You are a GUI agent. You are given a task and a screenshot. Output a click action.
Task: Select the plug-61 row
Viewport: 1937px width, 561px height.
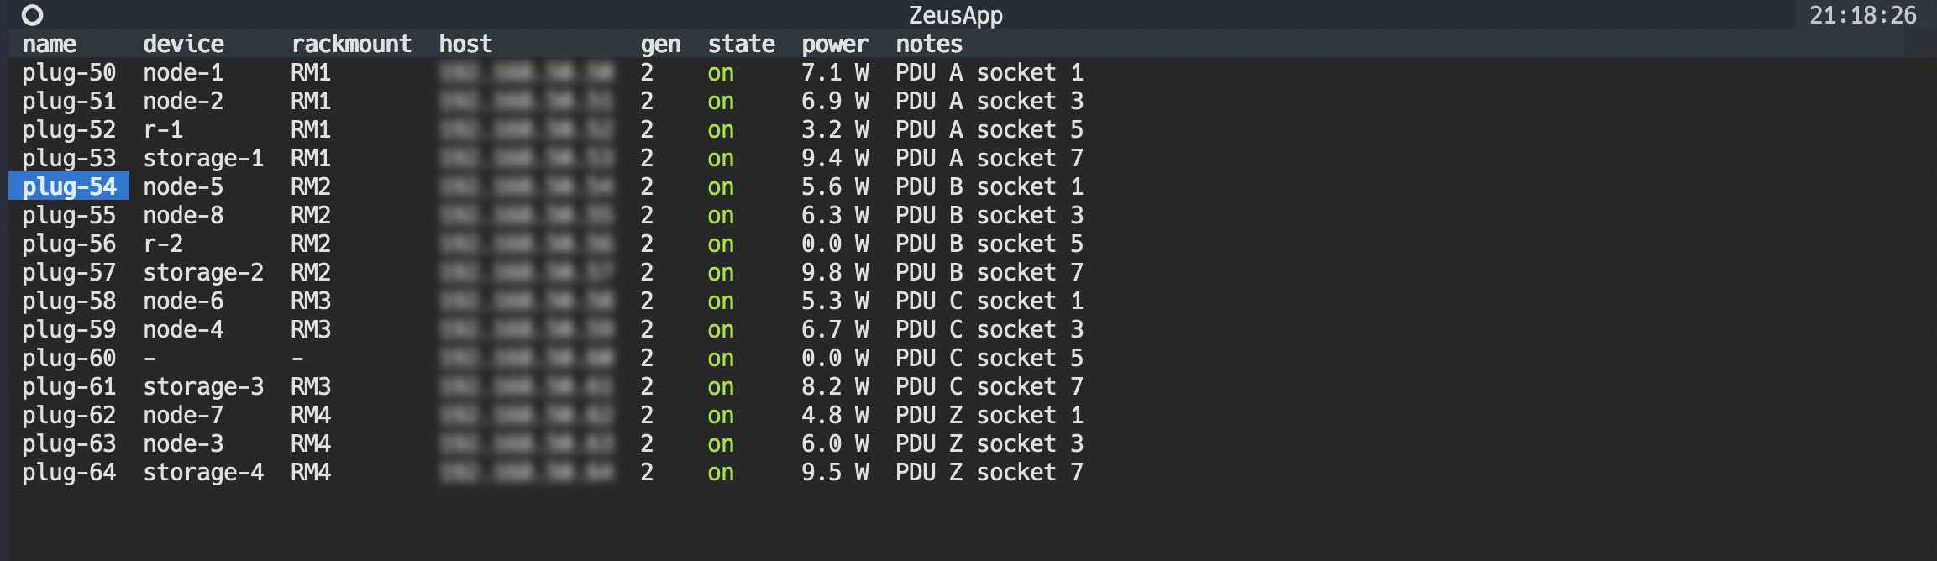coord(553,387)
